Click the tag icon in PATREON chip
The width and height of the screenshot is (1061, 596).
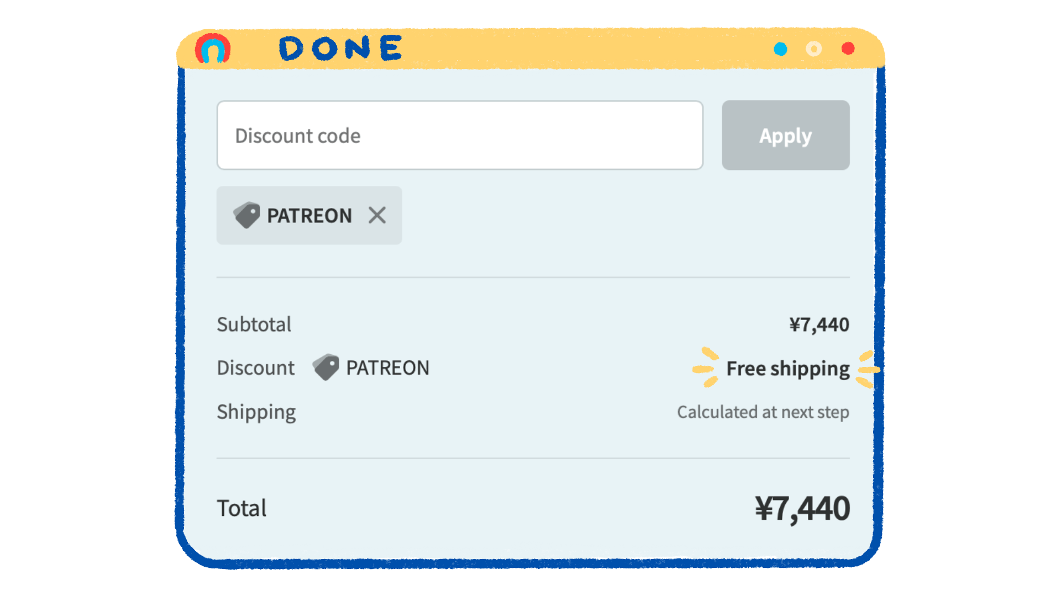[x=246, y=215]
